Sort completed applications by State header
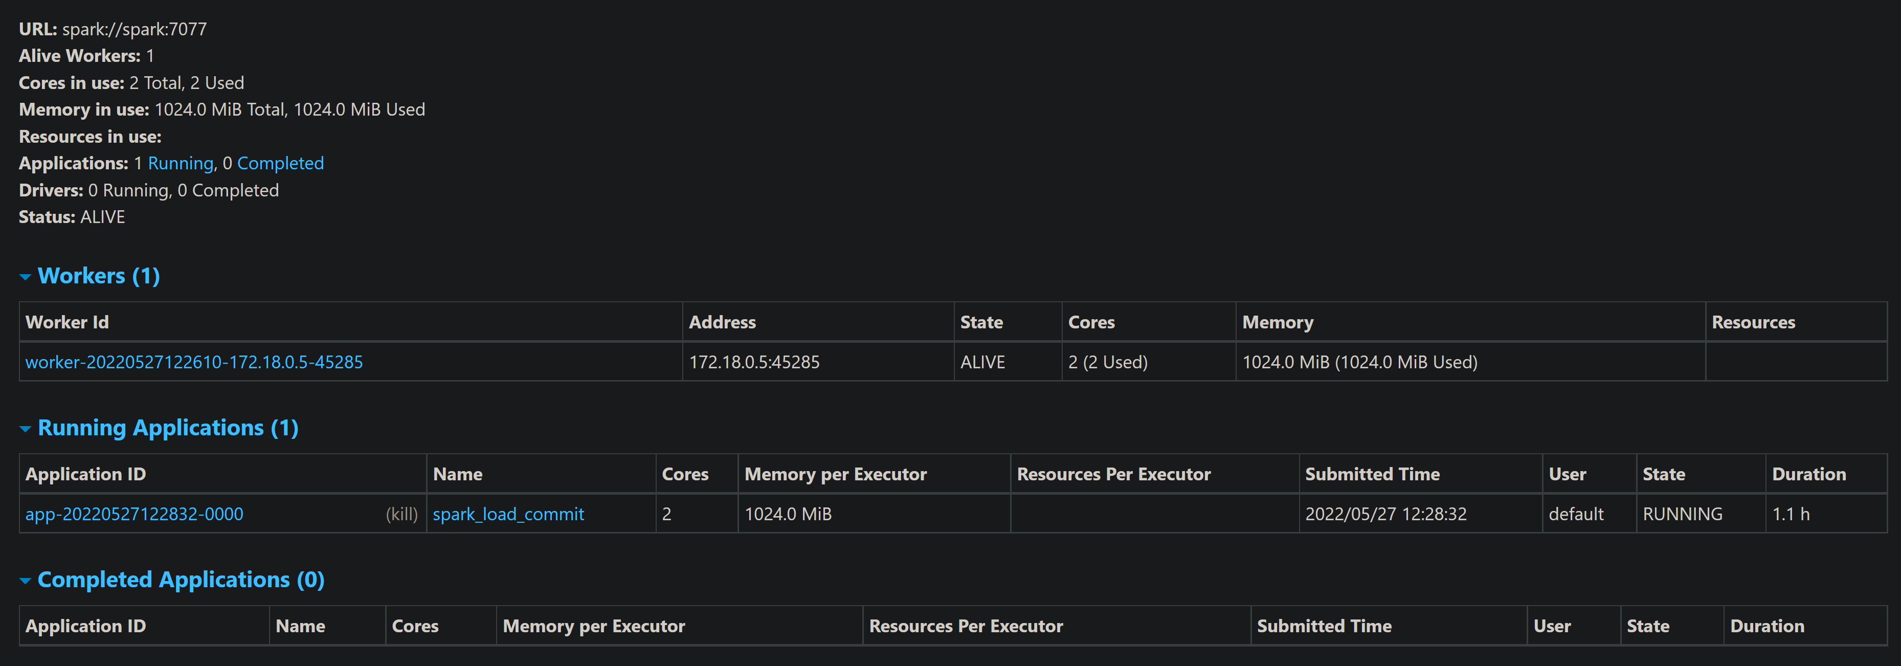Viewport: 1901px width, 666px height. [1648, 626]
